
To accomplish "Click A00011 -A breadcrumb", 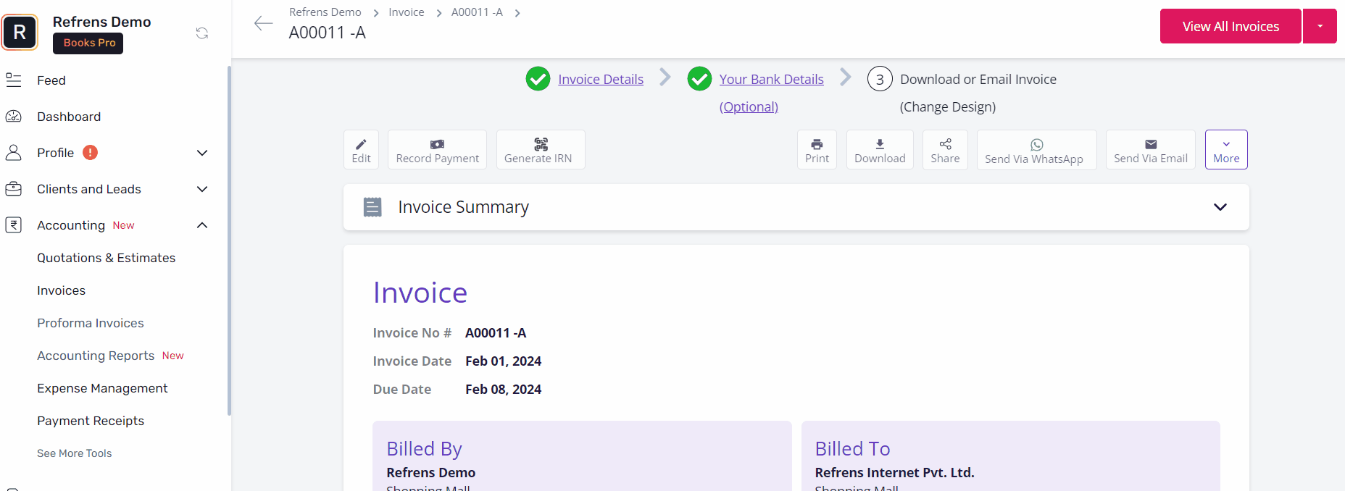I will [x=477, y=12].
